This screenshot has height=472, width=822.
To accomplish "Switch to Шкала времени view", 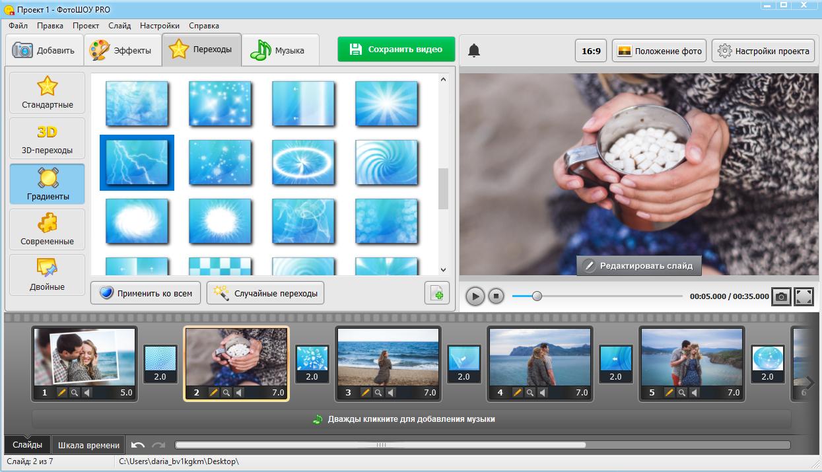I will [89, 445].
